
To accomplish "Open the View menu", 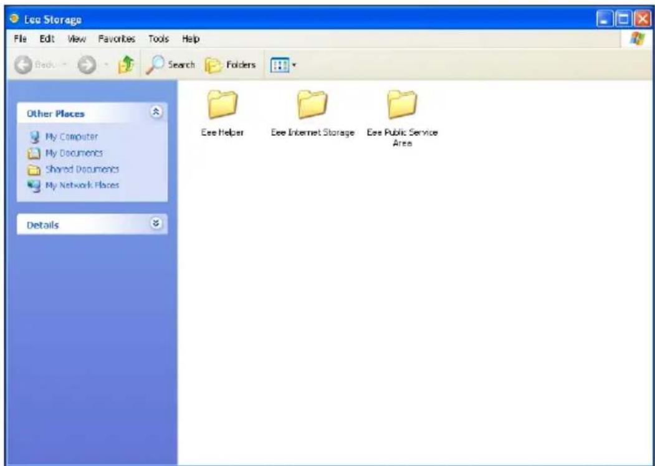I will click(x=77, y=39).
